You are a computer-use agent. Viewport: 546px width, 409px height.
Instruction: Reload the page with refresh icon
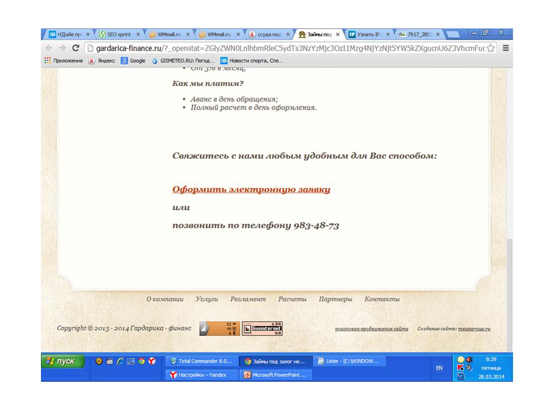[76, 48]
